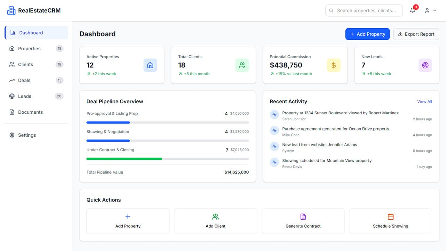Select the Generate Contract quick action
The width and height of the screenshot is (446, 251).
303,221
